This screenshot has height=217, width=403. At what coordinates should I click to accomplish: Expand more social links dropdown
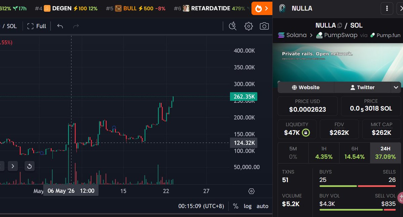(396, 87)
